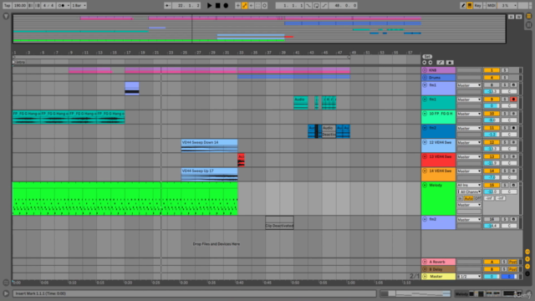Fold the 10 FP FG G H track
The width and height of the screenshot is (535, 301).
[x=425, y=114]
